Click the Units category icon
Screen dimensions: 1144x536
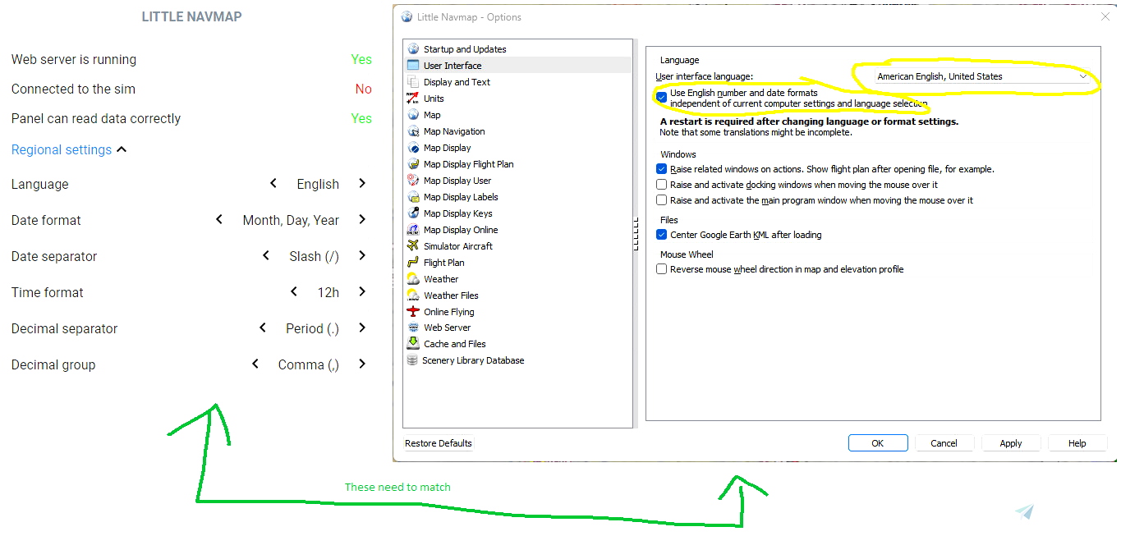pos(413,98)
